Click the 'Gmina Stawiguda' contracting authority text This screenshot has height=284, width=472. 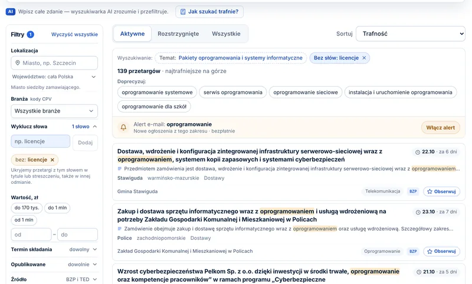[x=137, y=191]
